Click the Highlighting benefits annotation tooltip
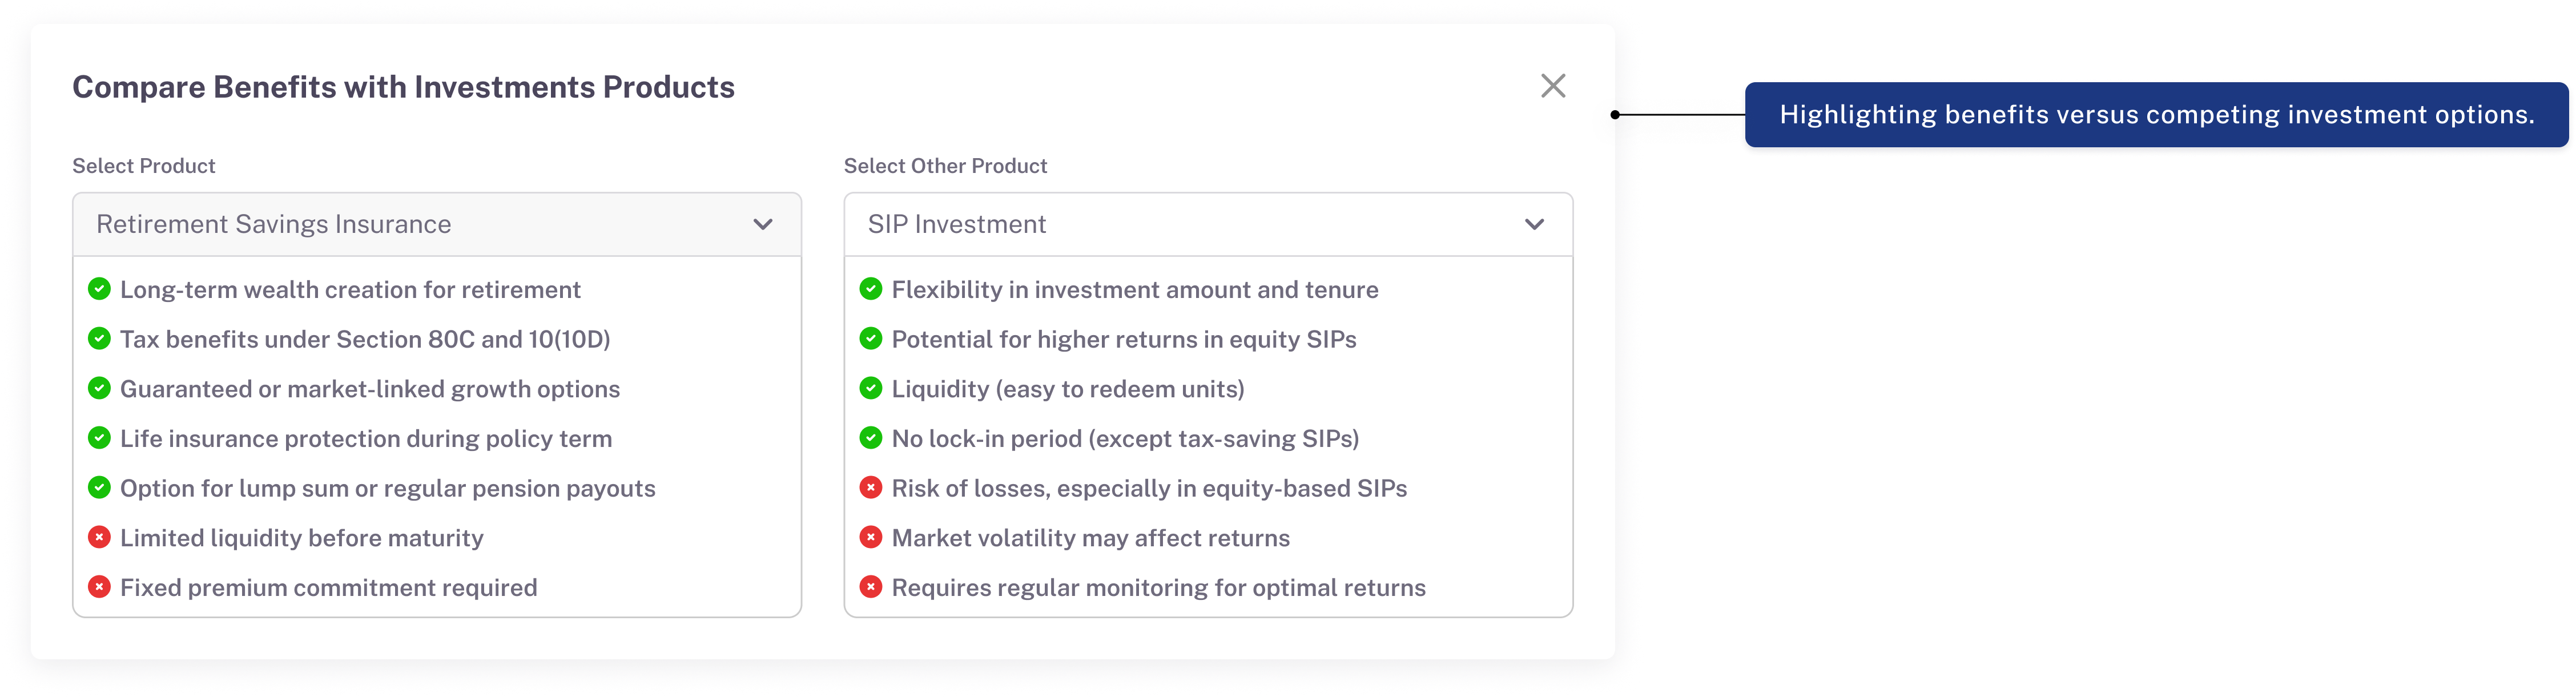 click(x=2156, y=115)
